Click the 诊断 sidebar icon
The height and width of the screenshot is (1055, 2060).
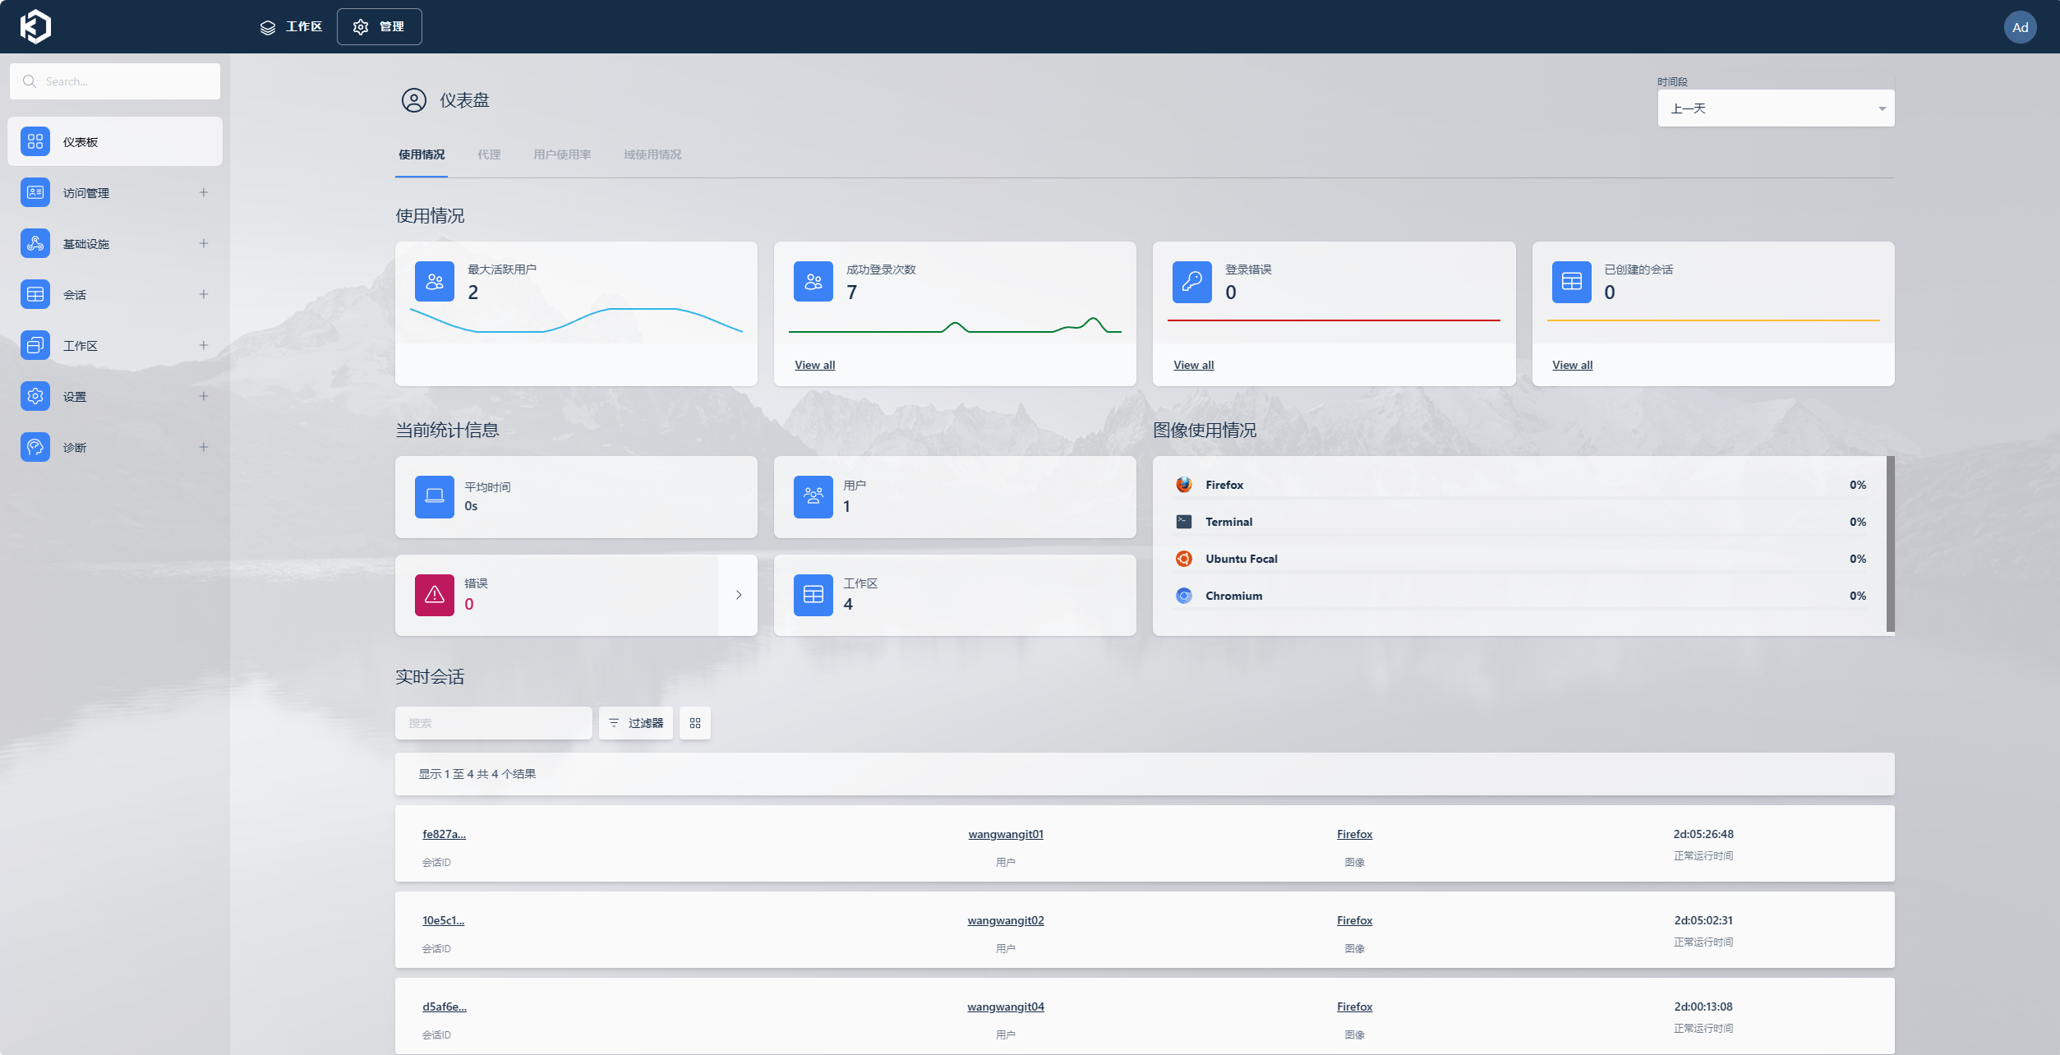click(x=35, y=447)
